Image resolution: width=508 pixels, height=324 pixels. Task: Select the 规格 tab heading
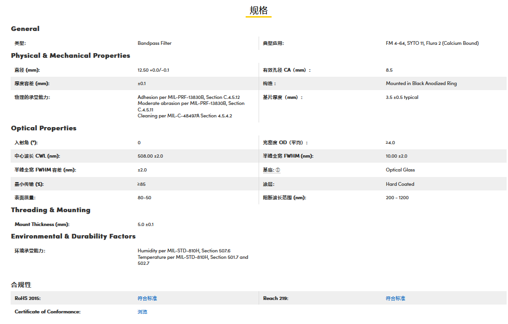point(259,11)
